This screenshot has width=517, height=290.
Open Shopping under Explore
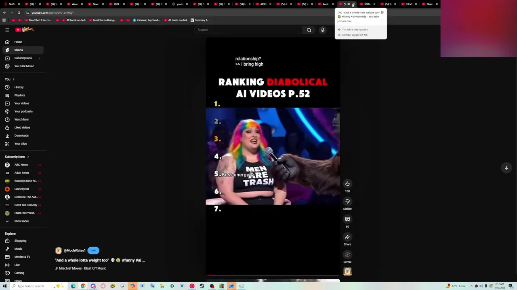point(22,241)
